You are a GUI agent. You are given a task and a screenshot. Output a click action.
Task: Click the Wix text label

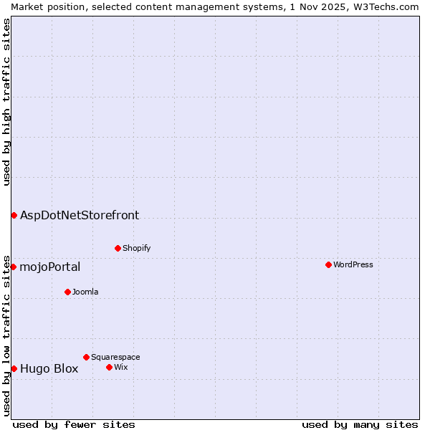point(120,367)
